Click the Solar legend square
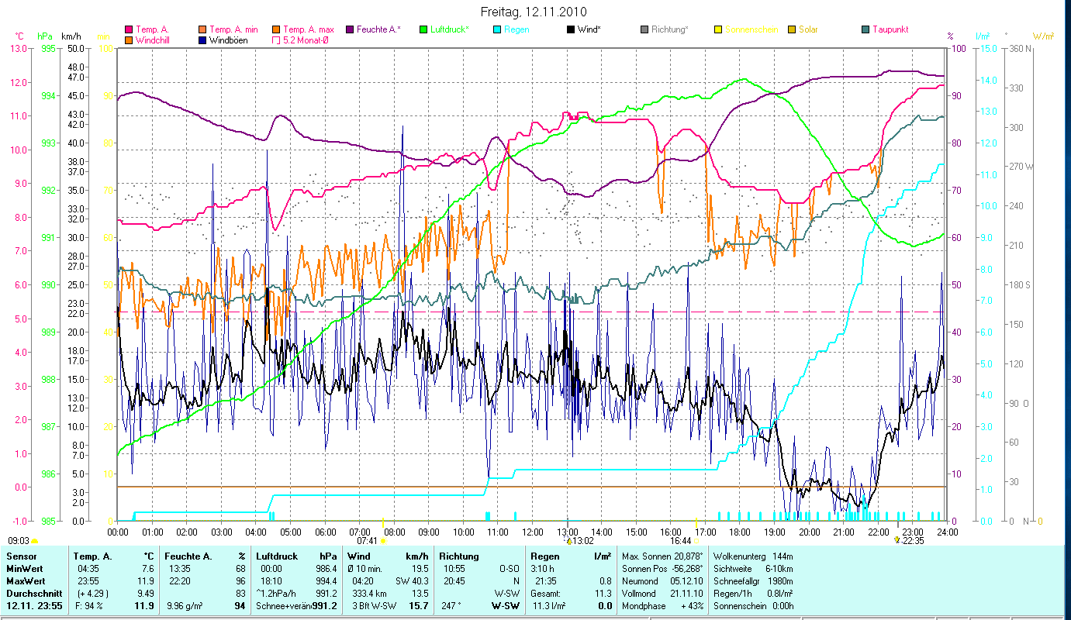This screenshot has height=620, width=1071. [x=791, y=29]
